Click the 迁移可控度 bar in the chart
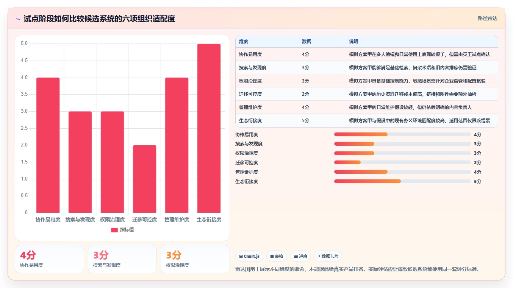This screenshot has height=288, width=513. click(144, 179)
